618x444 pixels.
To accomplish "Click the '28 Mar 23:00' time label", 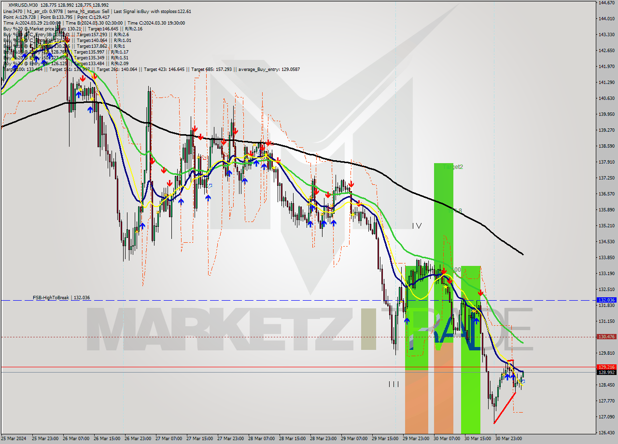I will (x=323, y=439).
